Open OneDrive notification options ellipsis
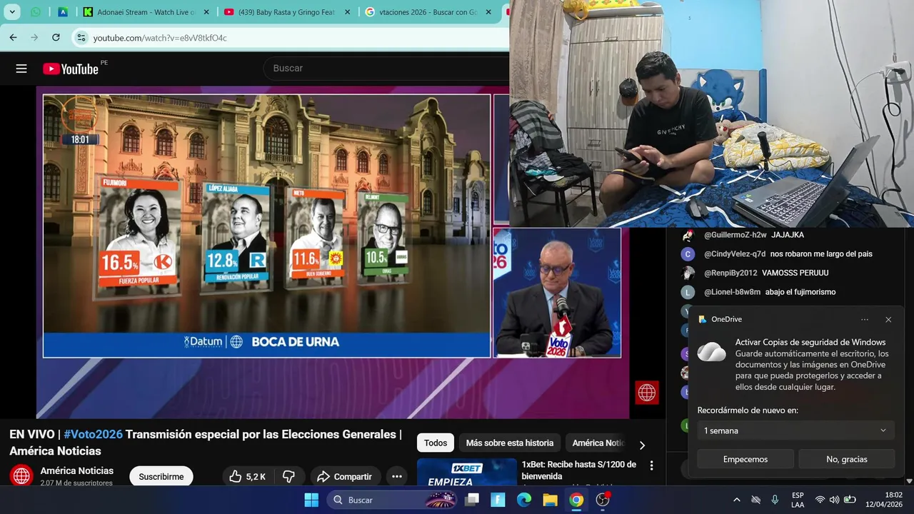Screen dimensions: 914x514 [x=865, y=320]
